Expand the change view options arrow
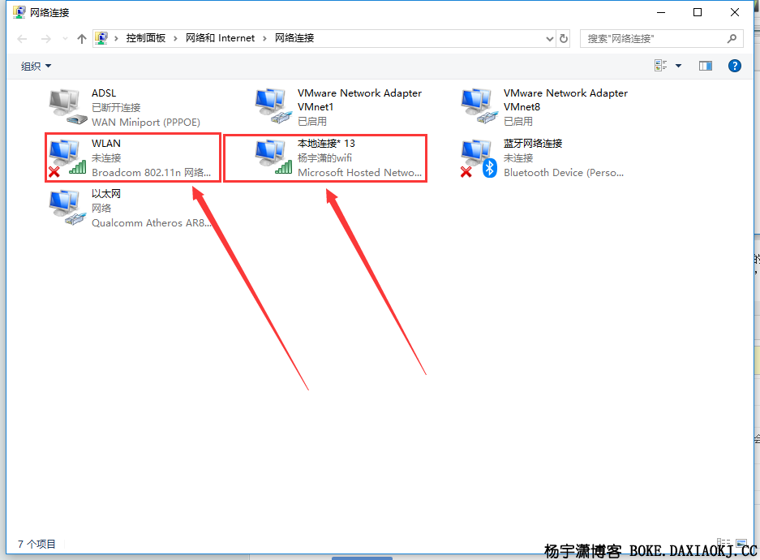760x560 pixels. (679, 66)
